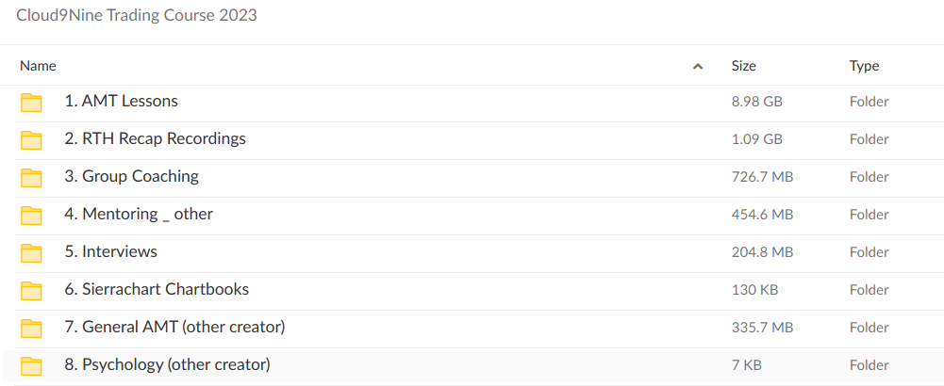
Task: Open the "3. Group Coaching" folder
Action: (x=131, y=176)
